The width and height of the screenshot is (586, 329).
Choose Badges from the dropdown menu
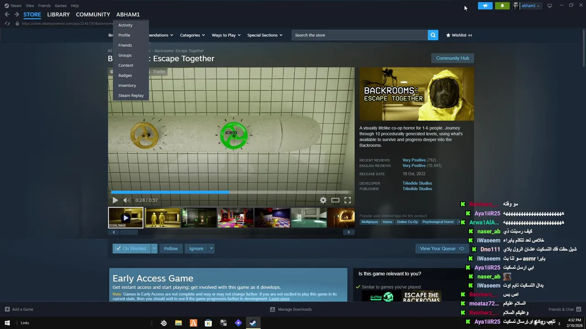tap(125, 75)
